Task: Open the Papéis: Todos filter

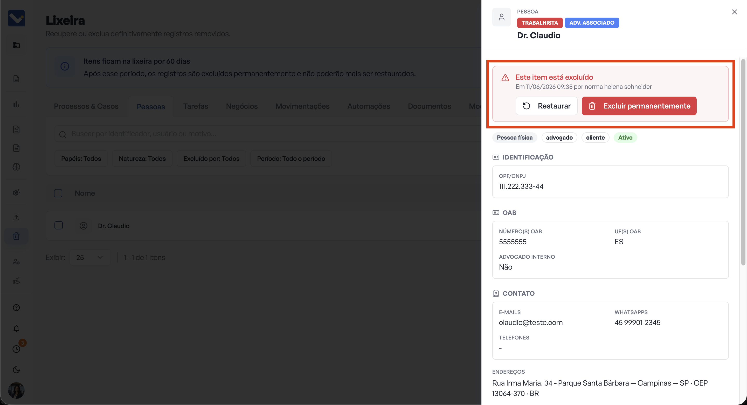Action: (81, 159)
